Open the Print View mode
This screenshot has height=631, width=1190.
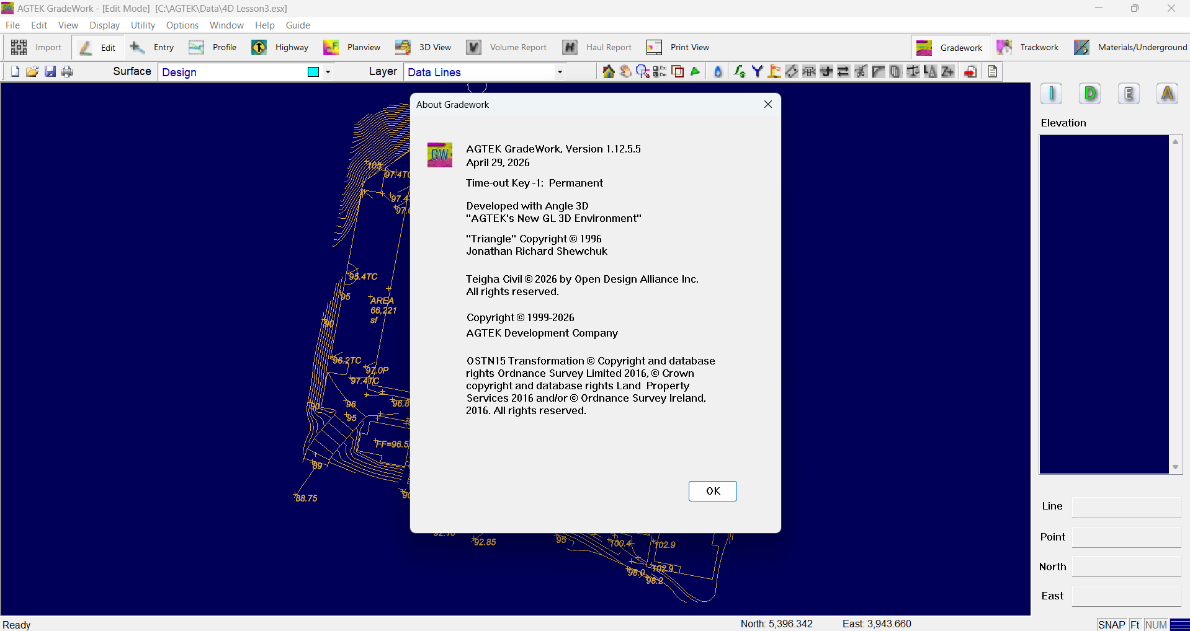click(x=678, y=47)
